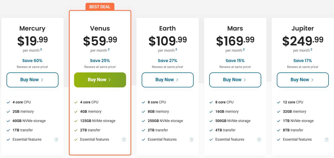Click the orange BEST DEAL badge
Screen dimensions: 334x158
click(x=100, y=7)
